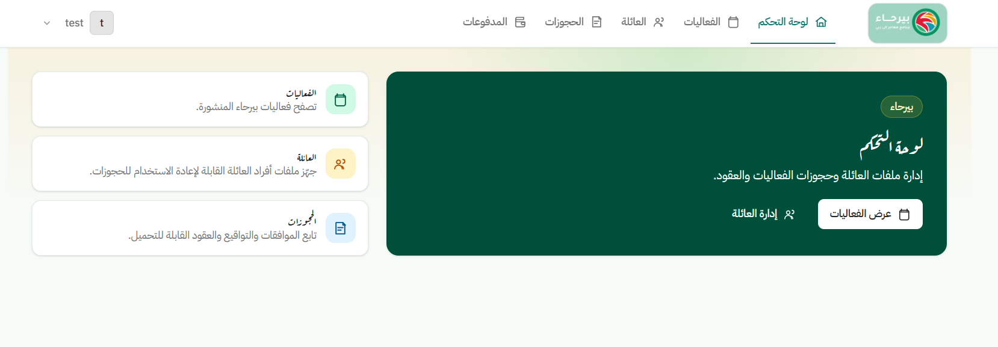This screenshot has height=347, width=998.
Task: Click the people icon beside العائلة tab
Action: pyautogui.click(x=659, y=22)
